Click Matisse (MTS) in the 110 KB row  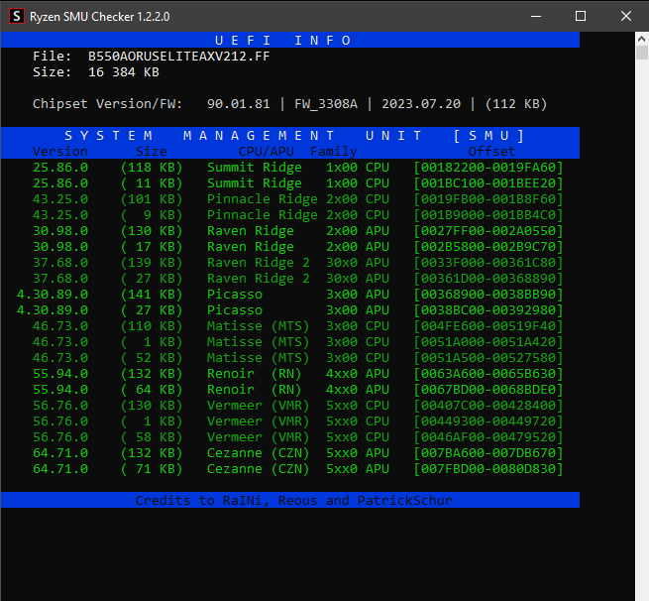point(259,326)
